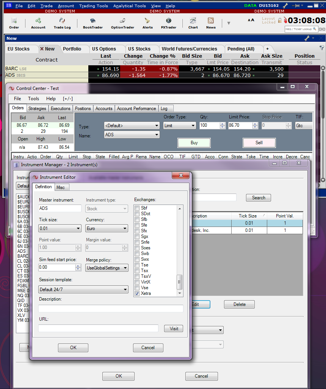Click the Instrument Manager window icon

point(16,165)
